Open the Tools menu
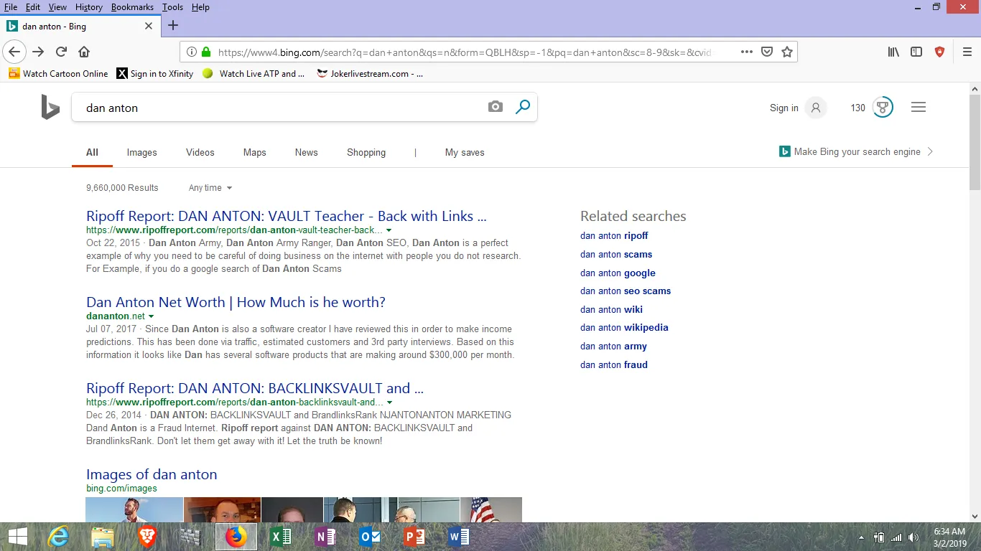Screen dimensions: 981x551 click(x=172, y=7)
